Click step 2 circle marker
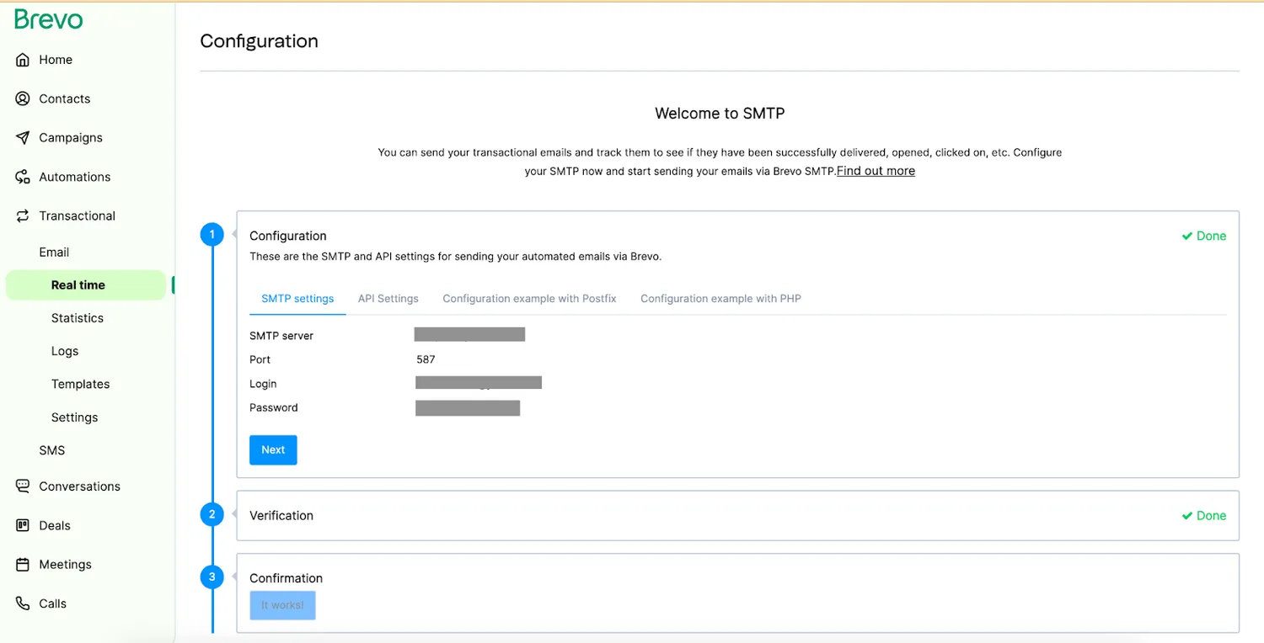 point(212,514)
